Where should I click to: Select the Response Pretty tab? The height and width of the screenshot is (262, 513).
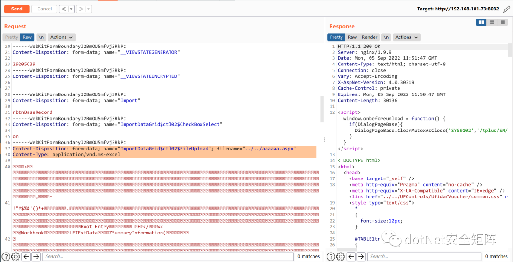[x=336, y=37]
